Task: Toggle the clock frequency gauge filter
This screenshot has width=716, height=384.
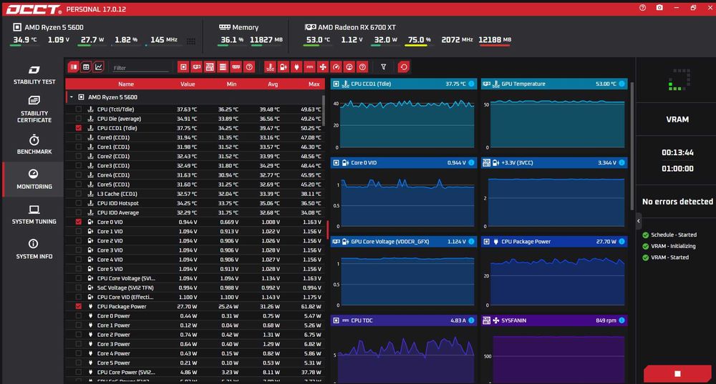Action: point(336,67)
